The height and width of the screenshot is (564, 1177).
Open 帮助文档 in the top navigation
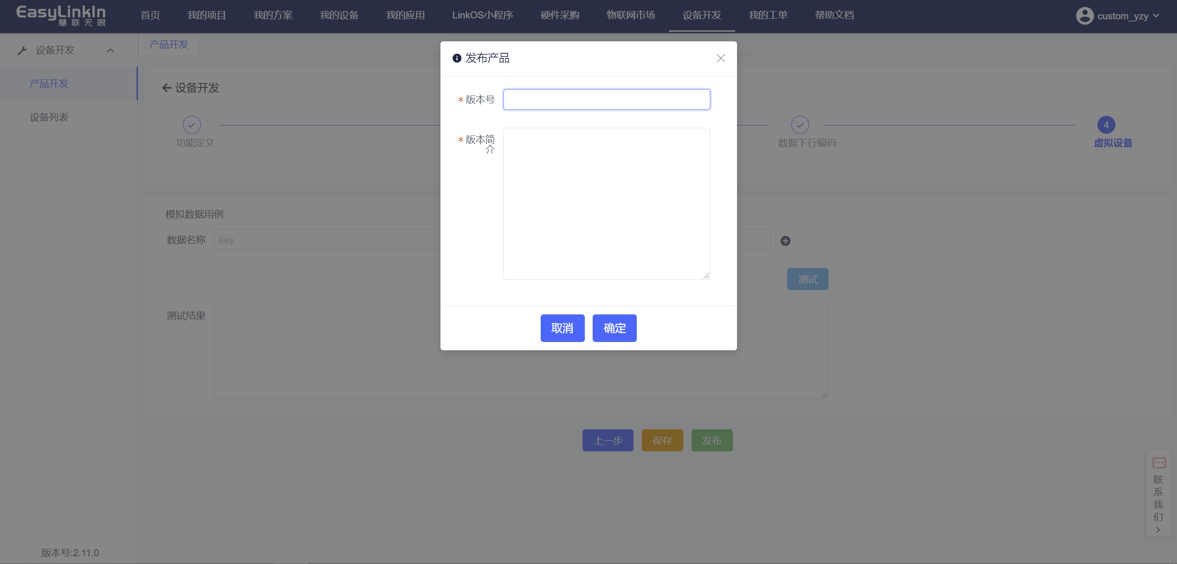click(834, 15)
